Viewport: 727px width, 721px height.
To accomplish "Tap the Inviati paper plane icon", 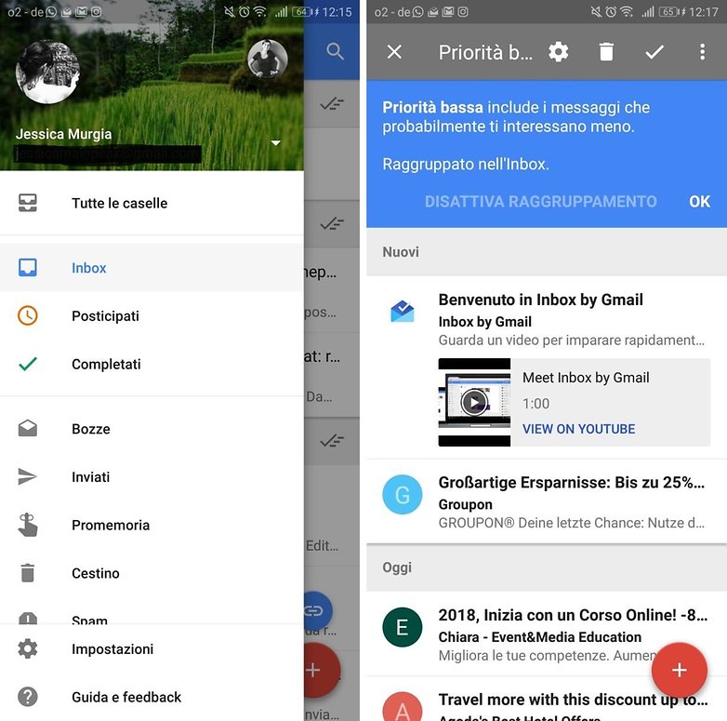I will [x=27, y=476].
